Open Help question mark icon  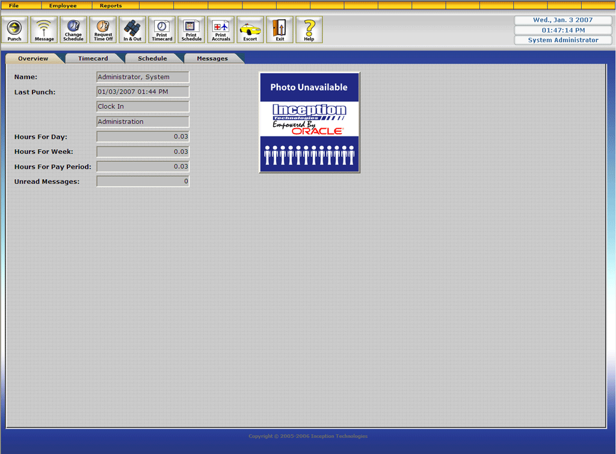pyautogui.click(x=309, y=29)
